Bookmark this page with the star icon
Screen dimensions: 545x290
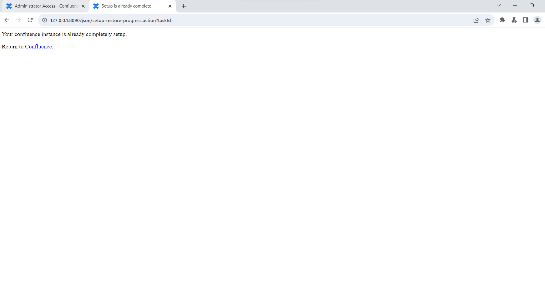488,20
